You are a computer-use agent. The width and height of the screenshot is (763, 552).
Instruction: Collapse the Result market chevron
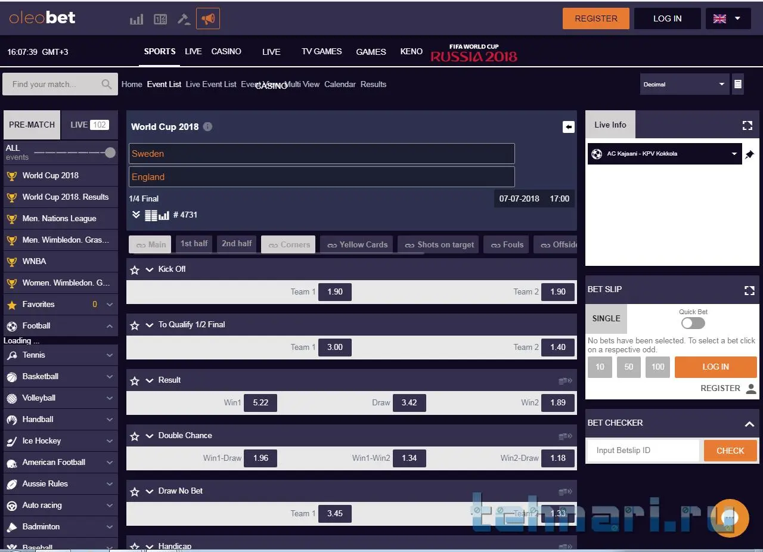[150, 380]
